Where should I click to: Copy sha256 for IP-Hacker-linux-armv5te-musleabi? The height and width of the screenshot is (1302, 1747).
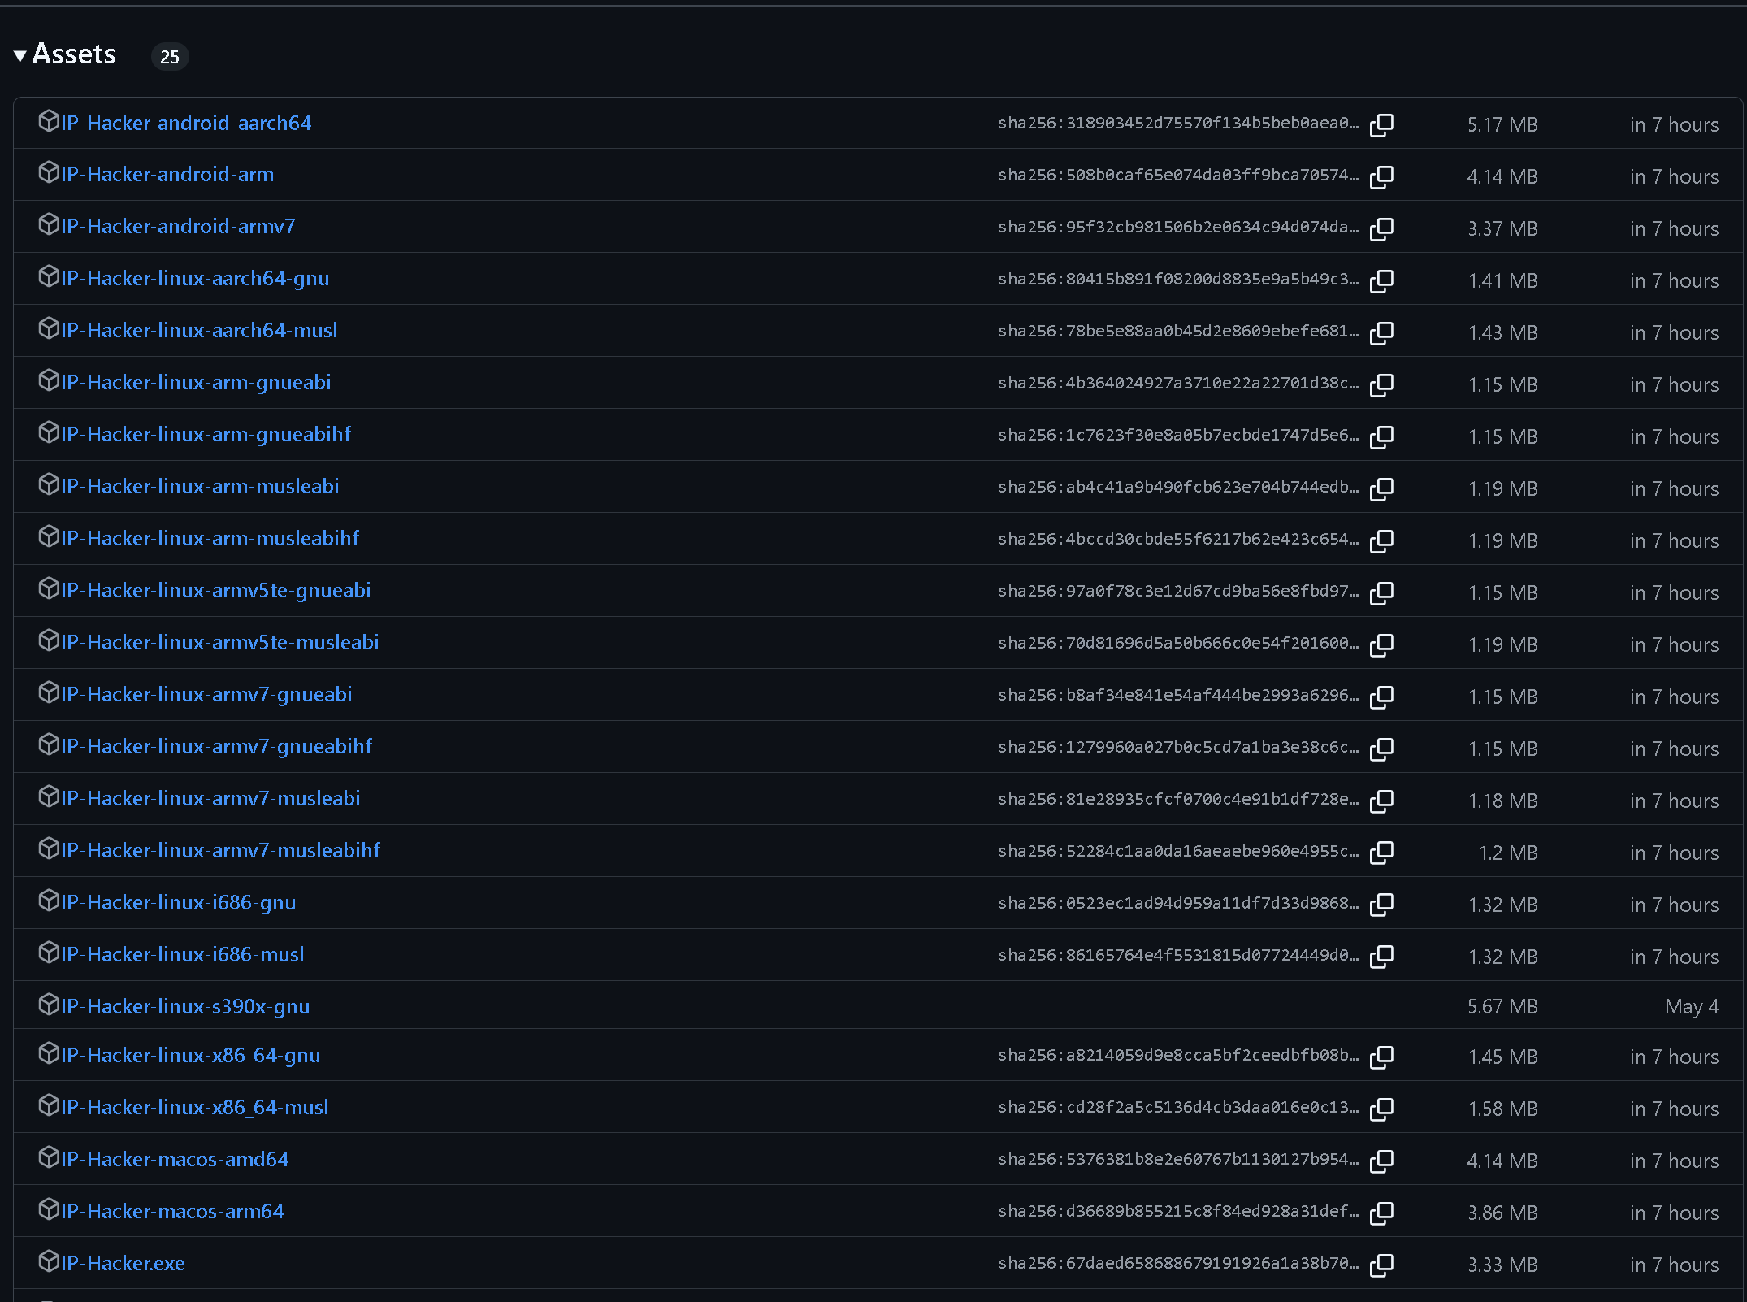point(1381,644)
